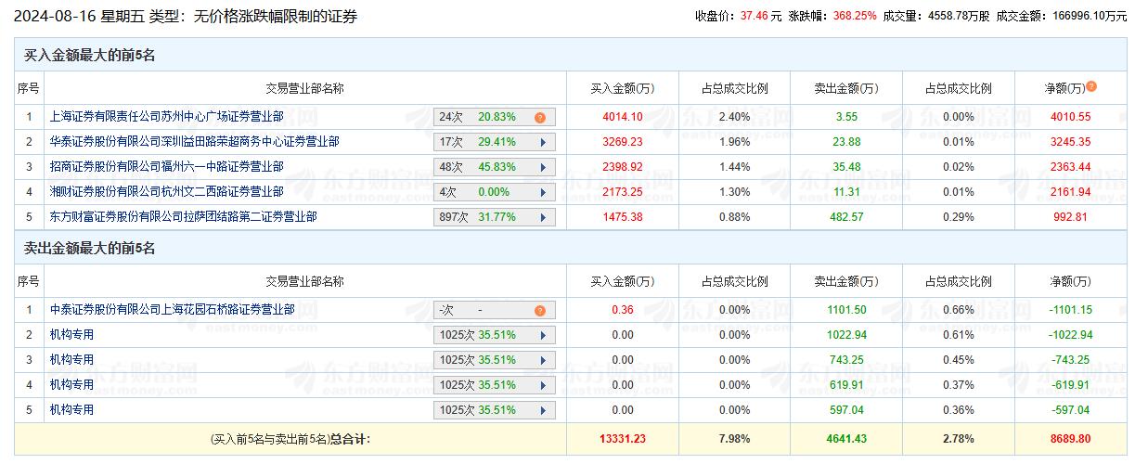The height and width of the screenshot is (464, 1148).
Task: Click sell amount 1101.50
Action: coord(845,310)
